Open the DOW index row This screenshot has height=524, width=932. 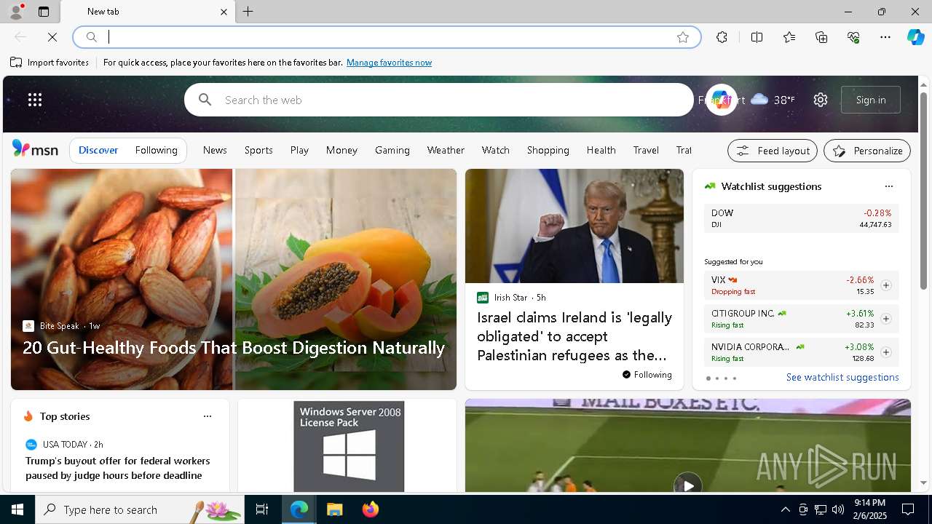(x=801, y=218)
